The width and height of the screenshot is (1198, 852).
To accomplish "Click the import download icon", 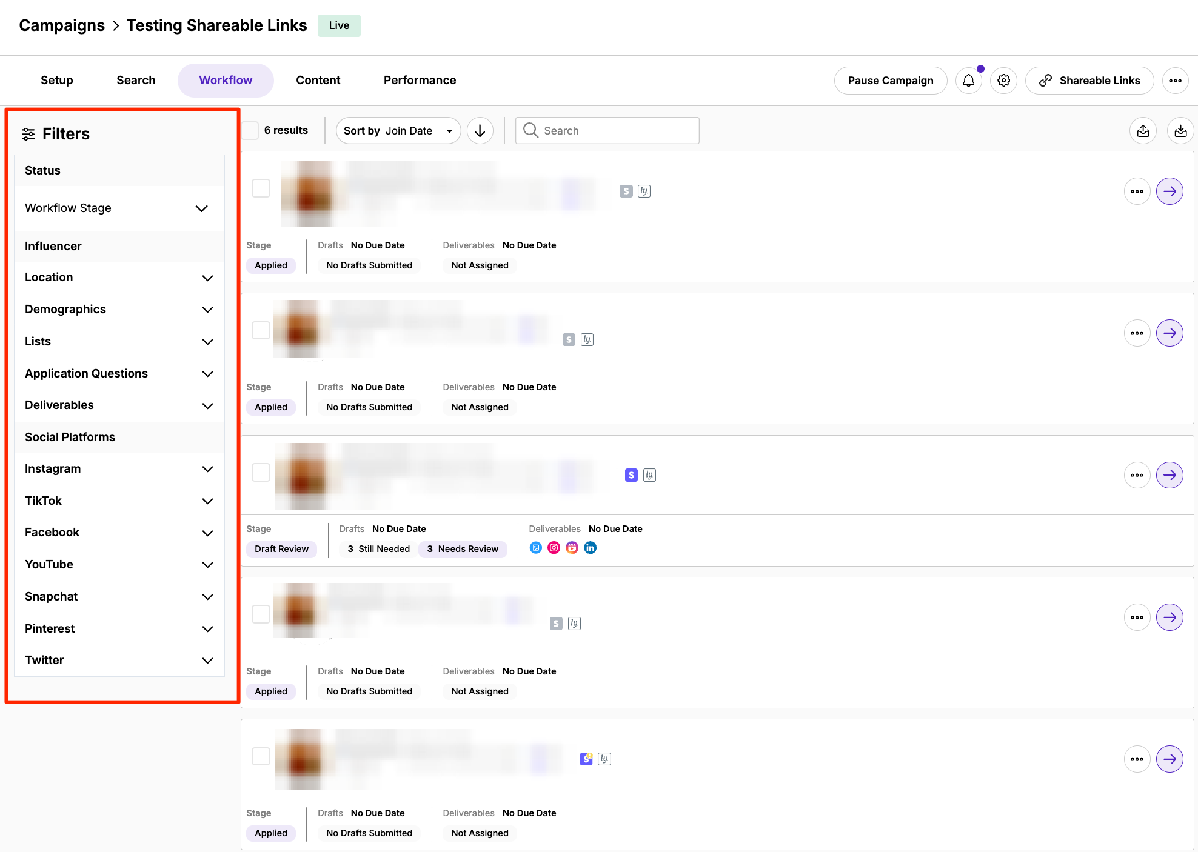I will pyautogui.click(x=1180, y=131).
